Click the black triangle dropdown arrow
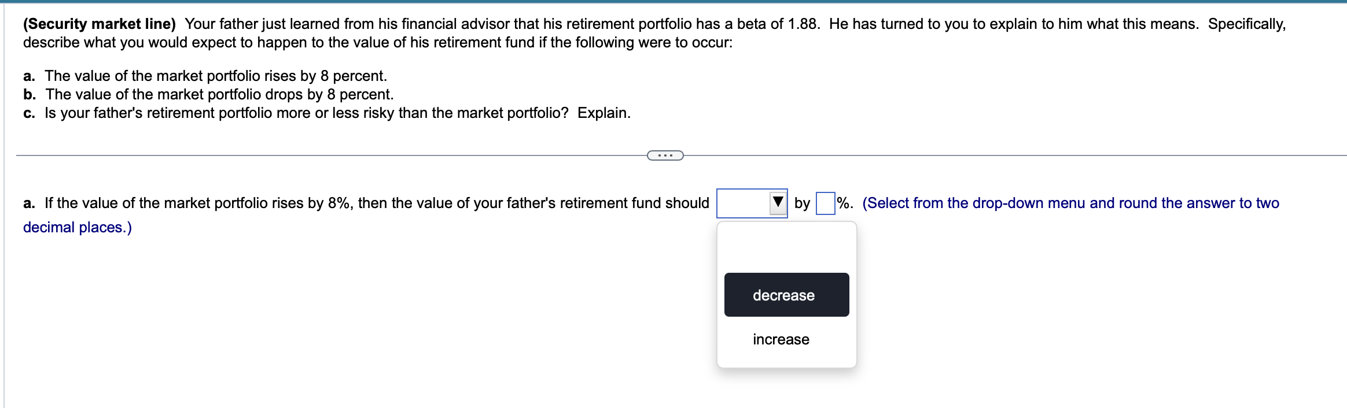 (x=777, y=202)
